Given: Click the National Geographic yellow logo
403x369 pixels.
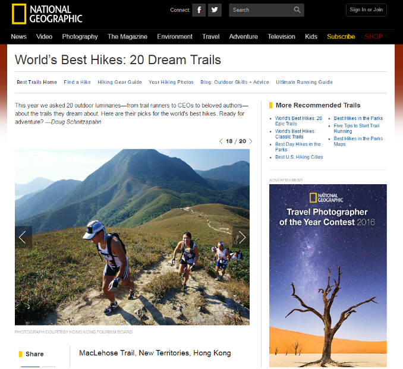Looking at the screenshot, I should click(x=47, y=14).
